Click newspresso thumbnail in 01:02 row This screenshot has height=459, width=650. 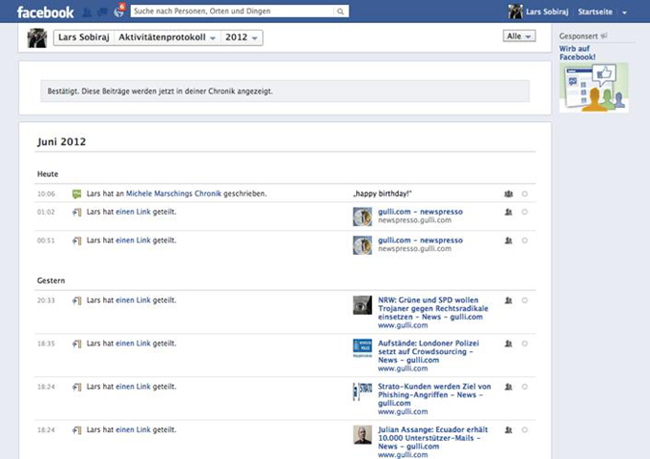(362, 217)
